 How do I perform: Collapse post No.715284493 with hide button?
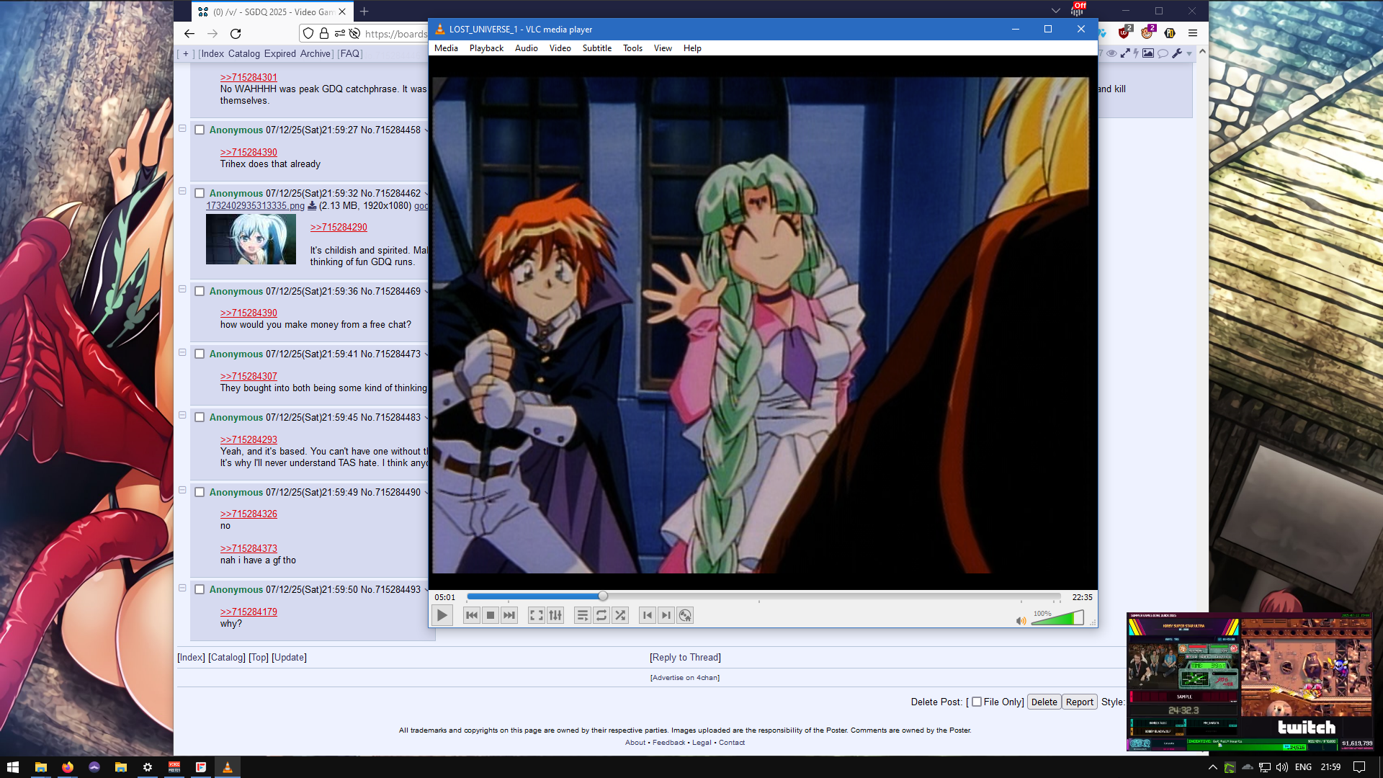click(x=182, y=588)
